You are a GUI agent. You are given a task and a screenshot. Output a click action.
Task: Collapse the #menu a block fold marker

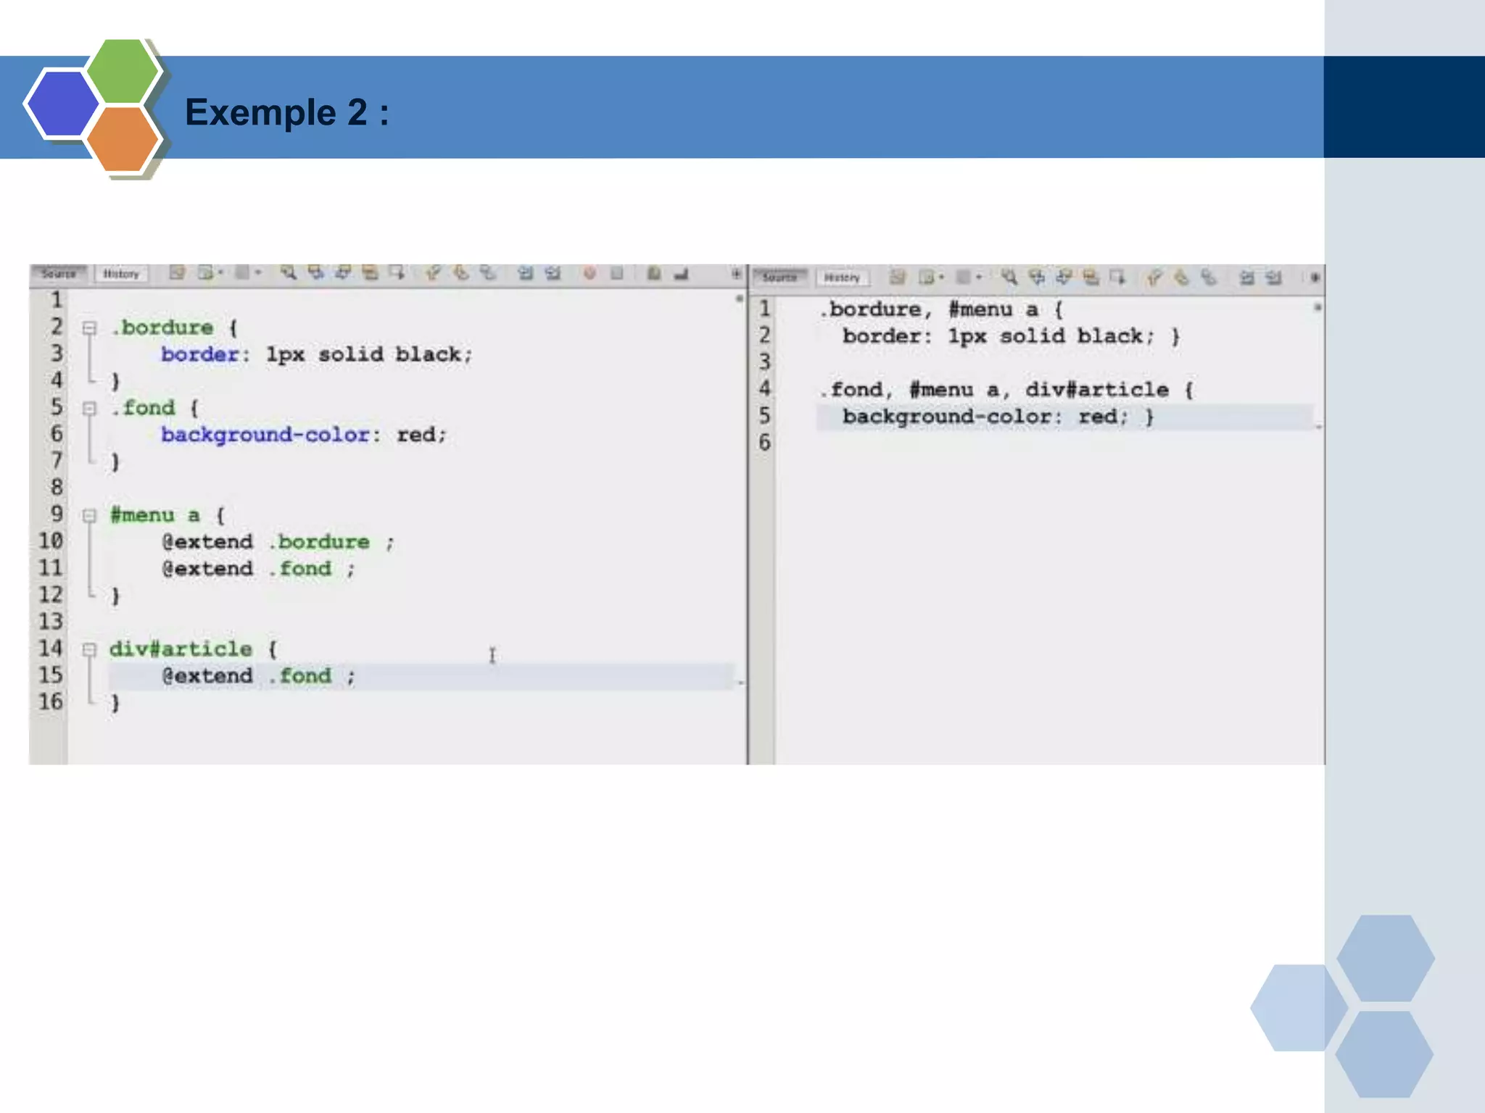89,516
